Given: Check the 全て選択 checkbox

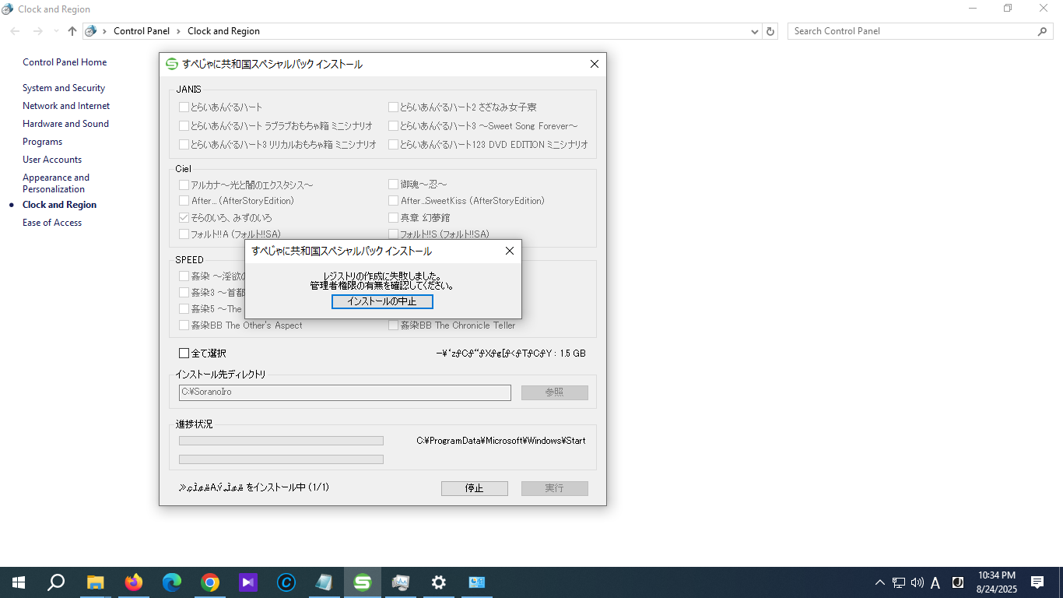Looking at the screenshot, I should (x=184, y=354).
